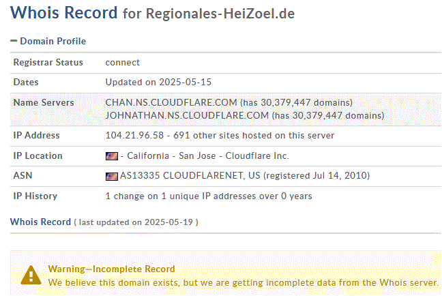Screen dimensions: 442x296
Task: Click the last updated 2025-05-19 note
Action: (x=136, y=222)
